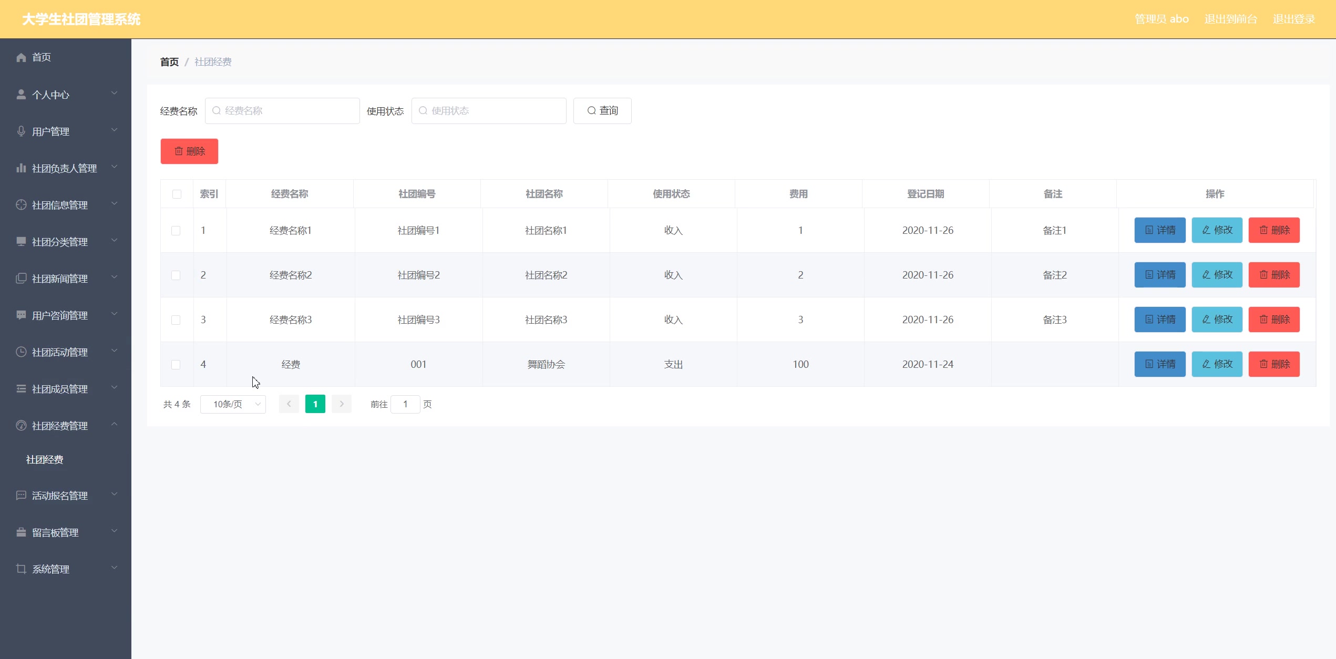Click the clock icon beside 社团活动管理
Image resolution: width=1336 pixels, height=659 pixels.
(21, 352)
